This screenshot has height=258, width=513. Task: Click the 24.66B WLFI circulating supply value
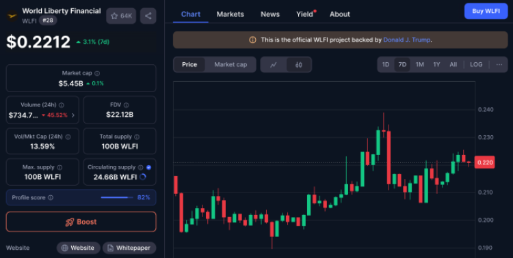tap(115, 177)
